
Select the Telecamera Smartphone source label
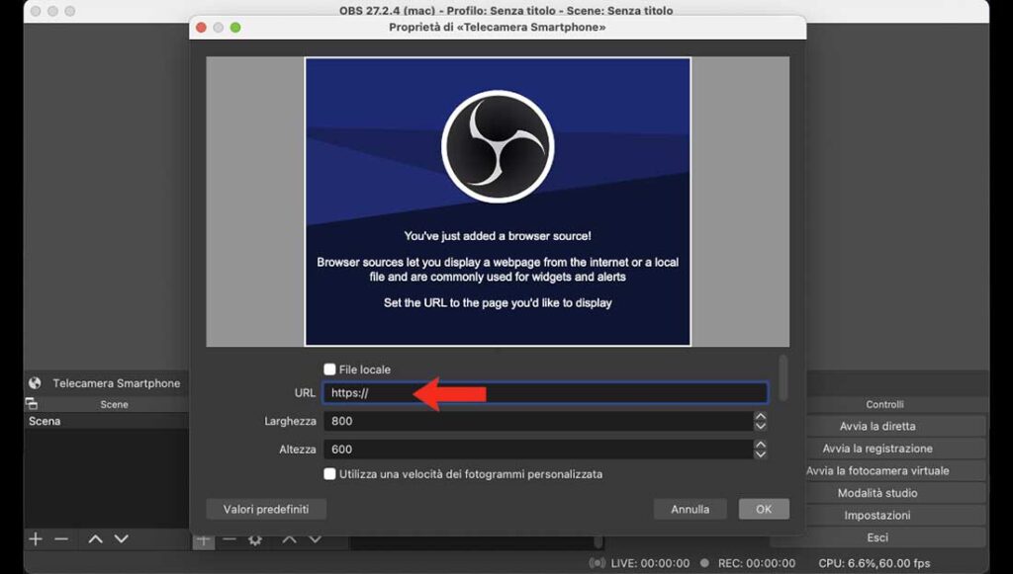(117, 383)
